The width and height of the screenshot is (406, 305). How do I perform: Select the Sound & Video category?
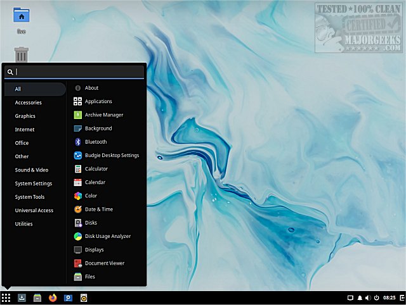tap(35, 170)
